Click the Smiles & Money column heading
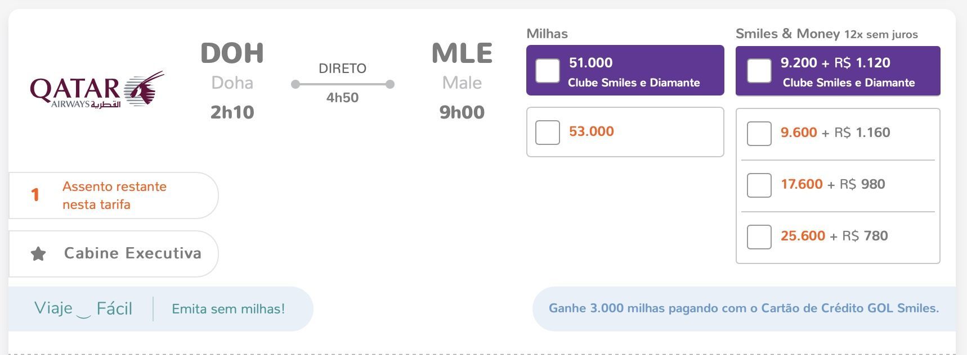 tap(787, 34)
